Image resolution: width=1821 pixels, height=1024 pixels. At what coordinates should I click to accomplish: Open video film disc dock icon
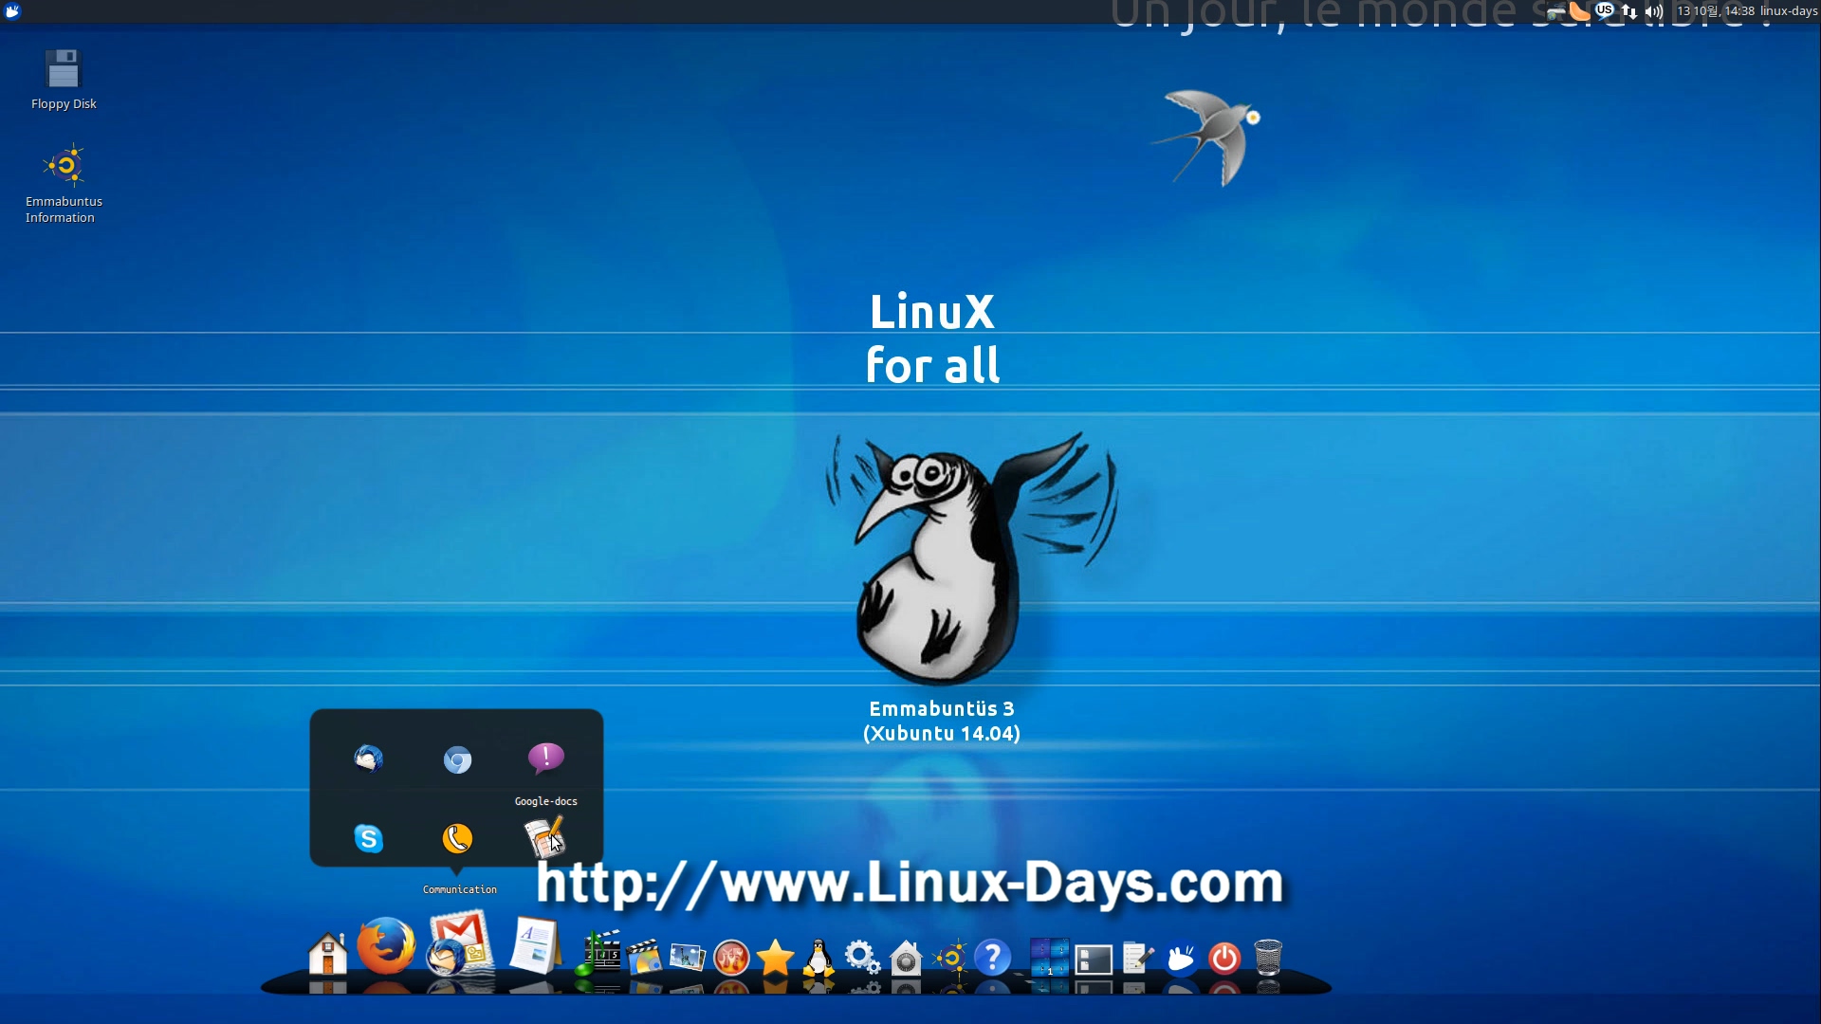643,957
